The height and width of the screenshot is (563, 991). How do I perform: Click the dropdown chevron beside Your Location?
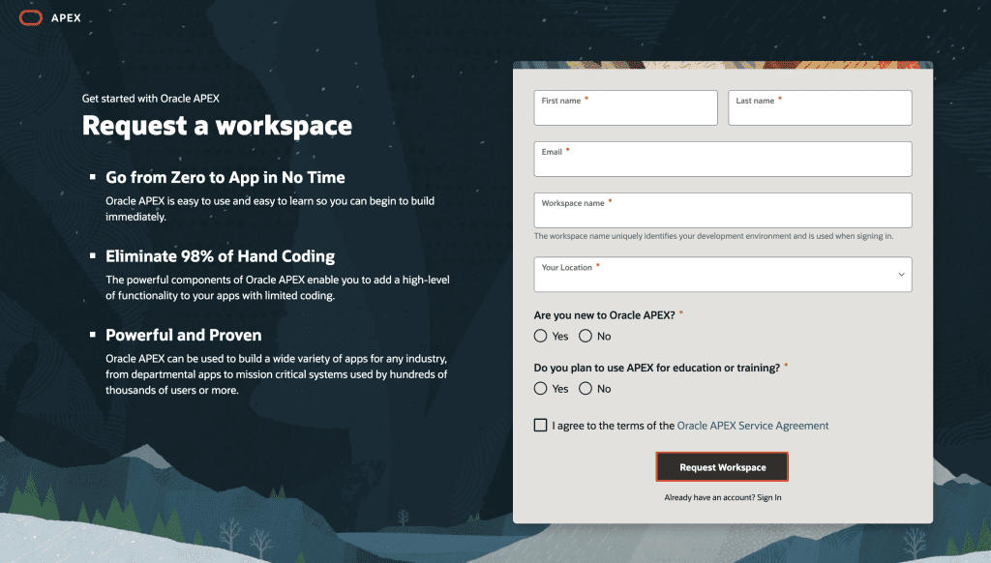900,274
